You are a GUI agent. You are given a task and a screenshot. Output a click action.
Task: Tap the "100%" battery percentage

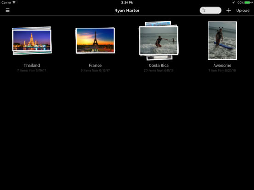coord(240,3)
